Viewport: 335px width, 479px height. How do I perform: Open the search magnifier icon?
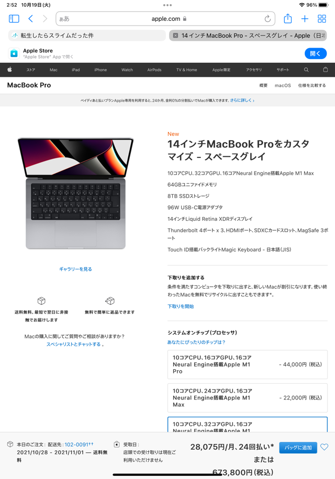(x=306, y=70)
